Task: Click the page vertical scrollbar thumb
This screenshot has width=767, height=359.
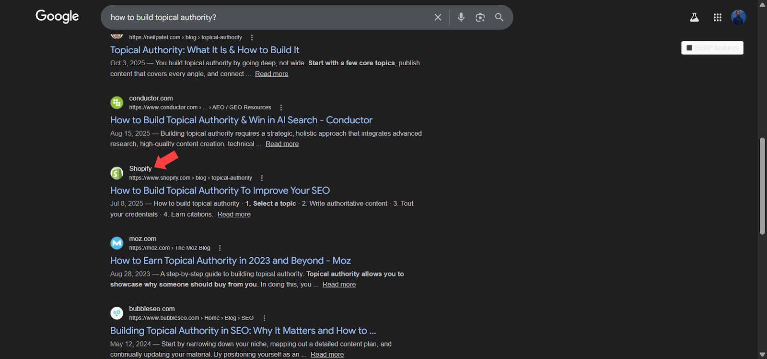Action: click(x=762, y=186)
